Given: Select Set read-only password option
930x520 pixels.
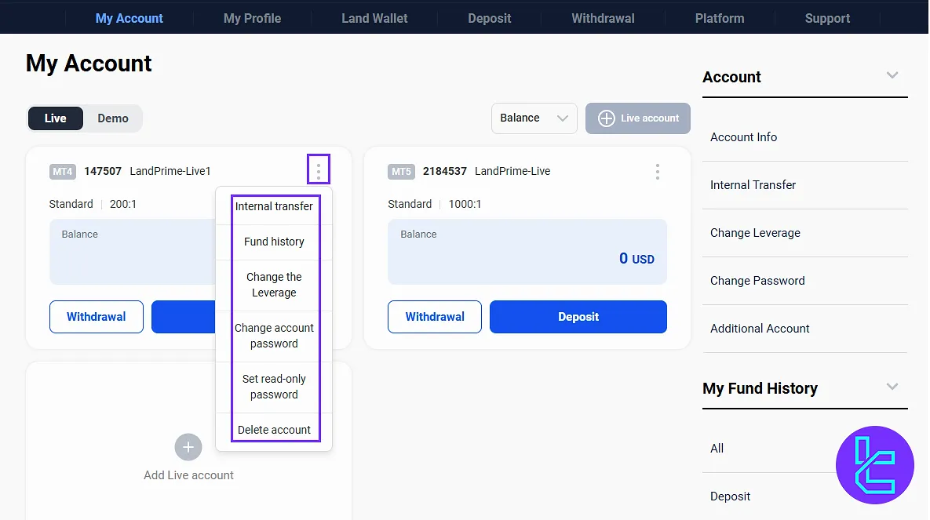Looking at the screenshot, I should [274, 387].
